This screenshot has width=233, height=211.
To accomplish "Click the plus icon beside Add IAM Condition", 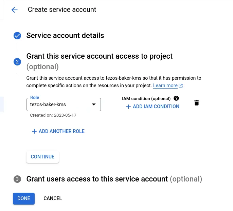I will pos(128,107).
